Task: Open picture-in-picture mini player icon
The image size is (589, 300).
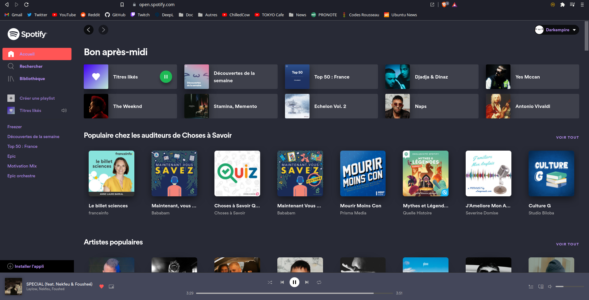Action: [x=111, y=287]
